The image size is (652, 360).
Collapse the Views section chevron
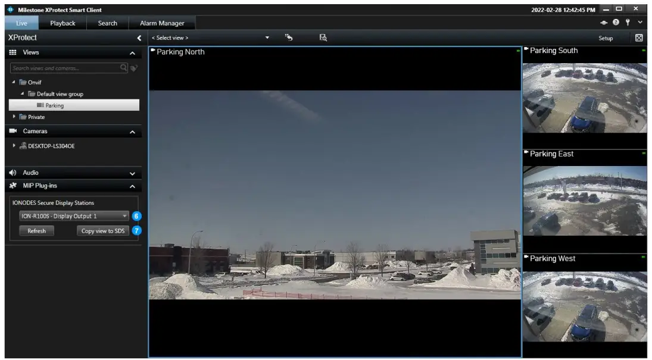click(132, 53)
